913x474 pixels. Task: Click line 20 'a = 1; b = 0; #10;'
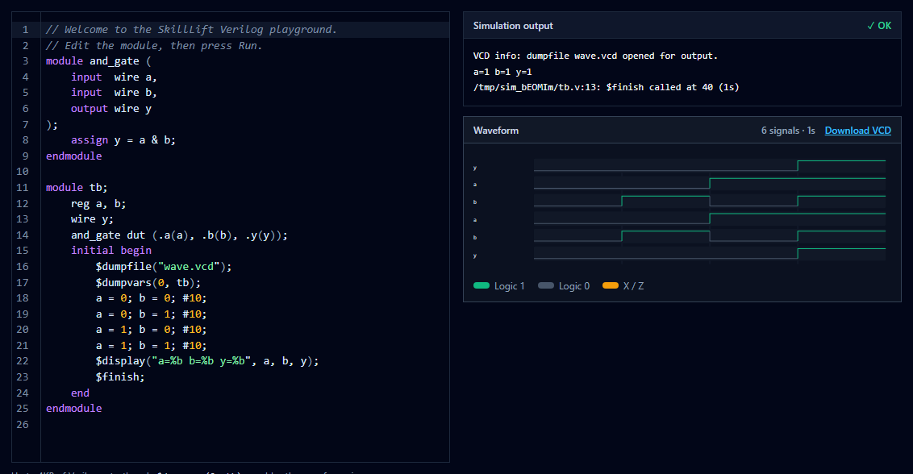coord(152,330)
